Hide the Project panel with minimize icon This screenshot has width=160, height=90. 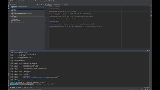43,5
